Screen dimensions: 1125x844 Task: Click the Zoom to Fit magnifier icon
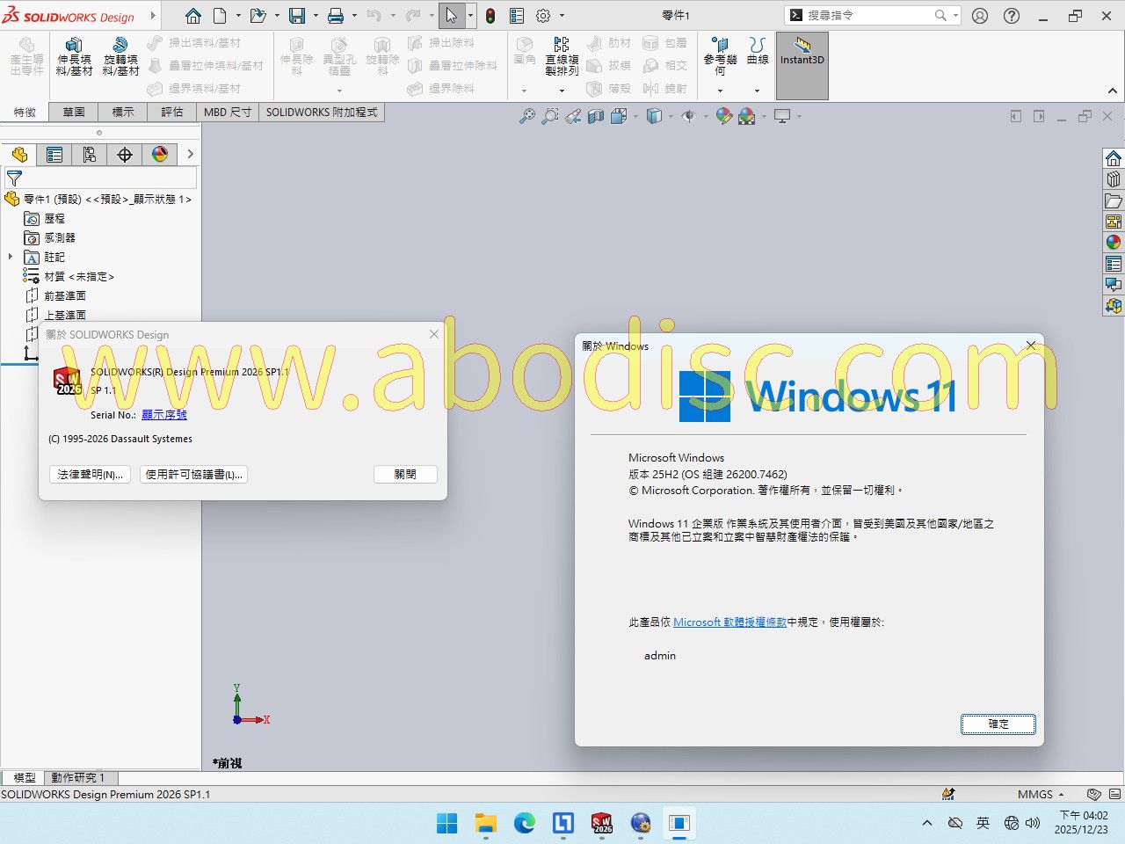[x=526, y=116]
